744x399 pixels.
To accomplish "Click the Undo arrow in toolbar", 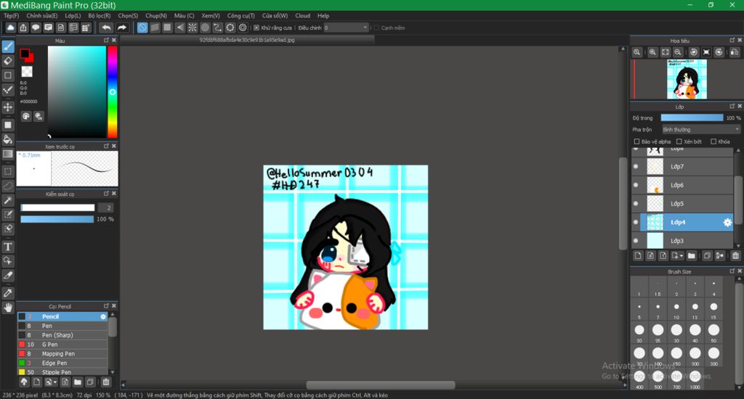I will [107, 28].
